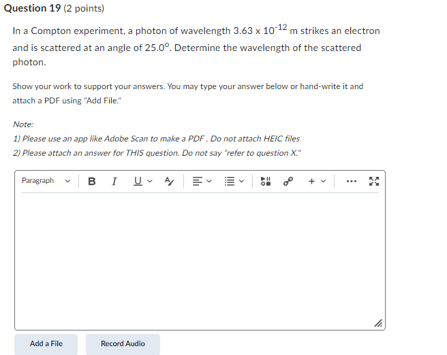This screenshot has width=447, height=355.
Task: Click the Add a File button
Action: [x=46, y=343]
